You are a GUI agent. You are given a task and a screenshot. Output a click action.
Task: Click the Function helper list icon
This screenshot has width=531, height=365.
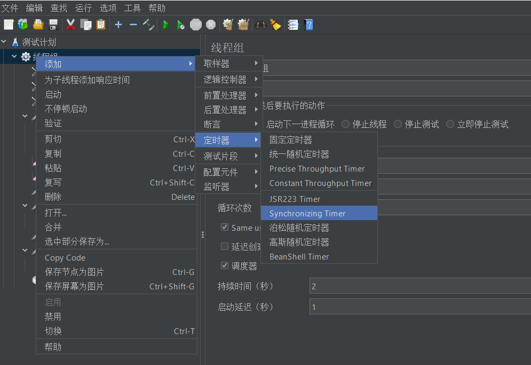(293, 25)
